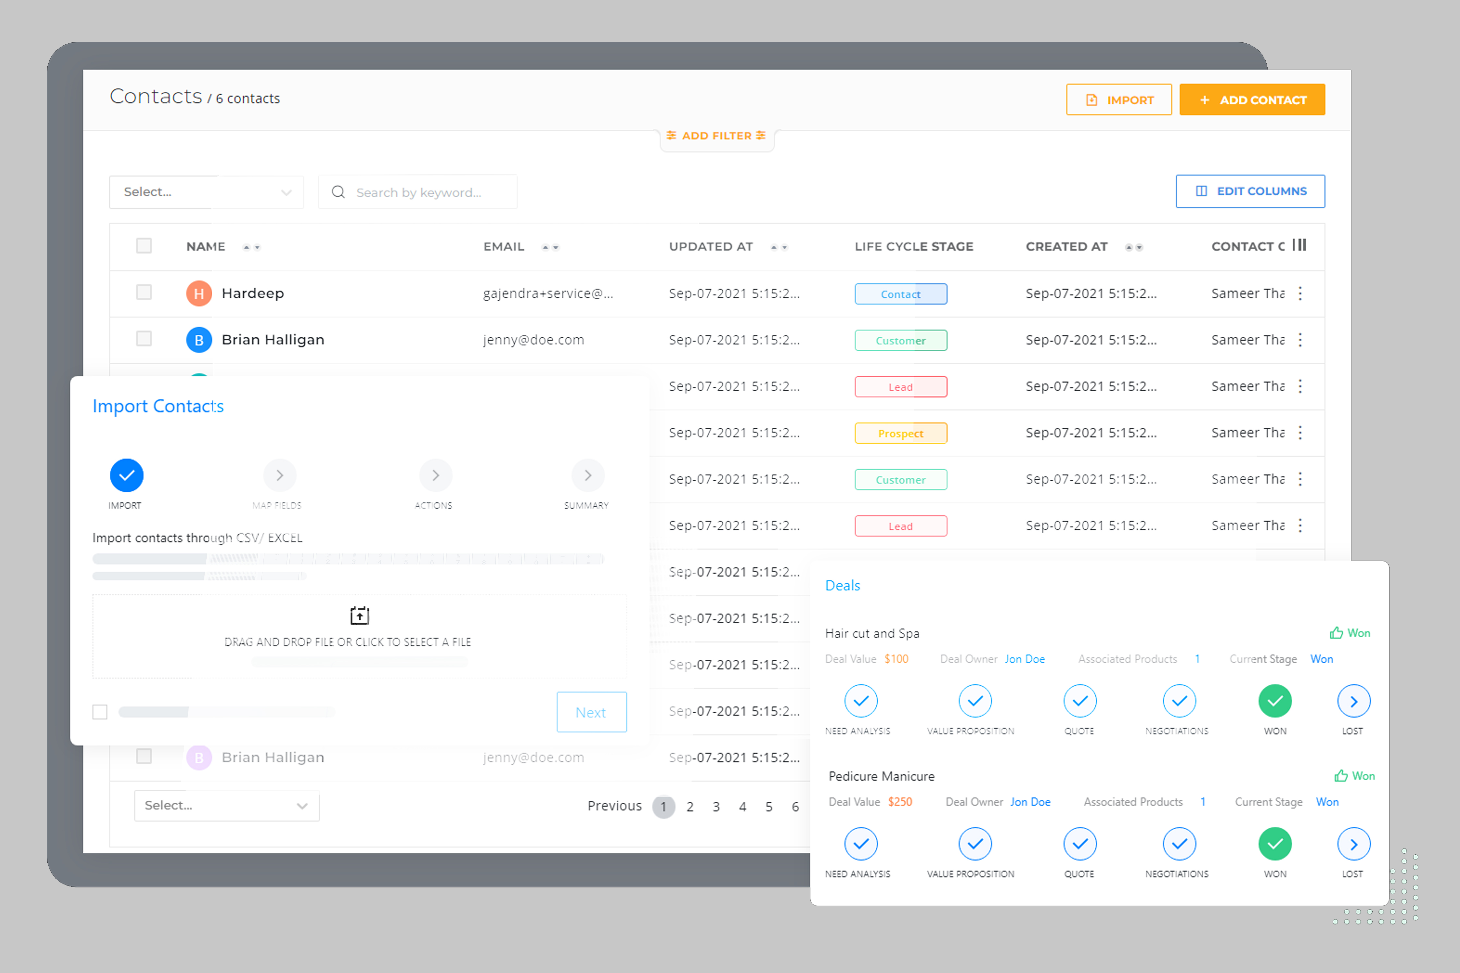
Task: Tick the checkbox in Import Contacts dialog
Action: point(100,712)
